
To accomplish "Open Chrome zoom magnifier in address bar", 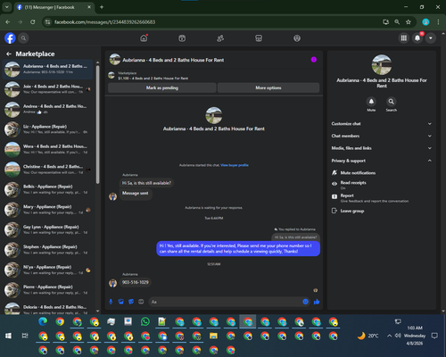I will (x=397, y=21).
